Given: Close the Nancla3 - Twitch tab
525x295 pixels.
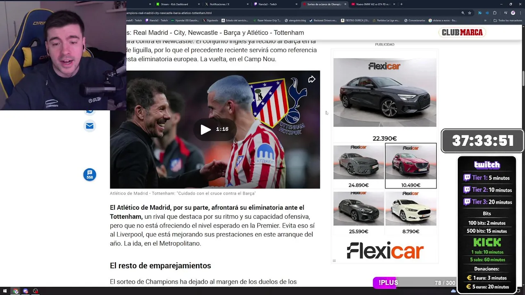Looking at the screenshot, I should tap(297, 4).
